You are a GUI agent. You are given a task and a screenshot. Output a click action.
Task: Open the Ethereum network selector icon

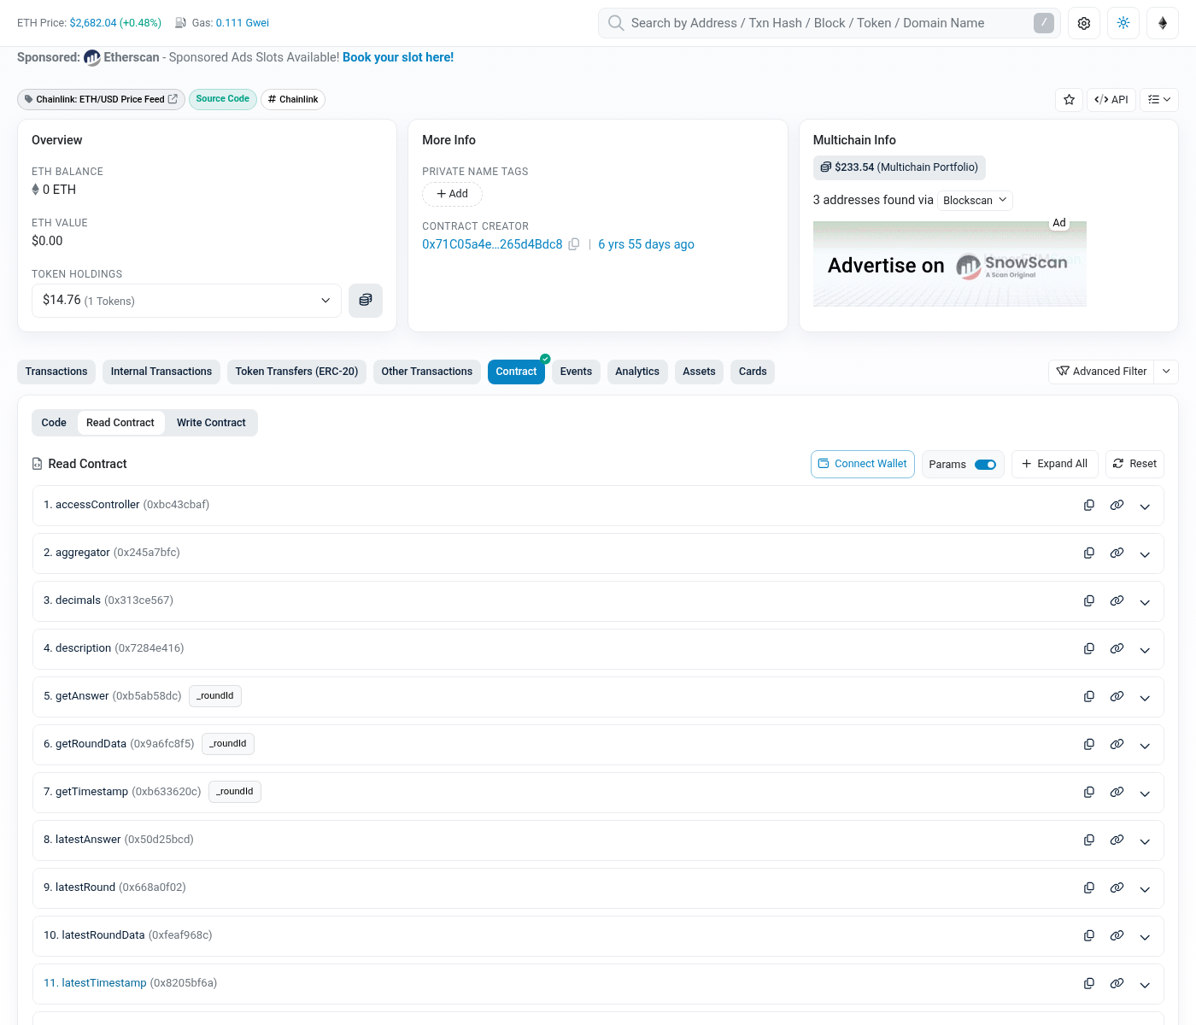click(1163, 23)
